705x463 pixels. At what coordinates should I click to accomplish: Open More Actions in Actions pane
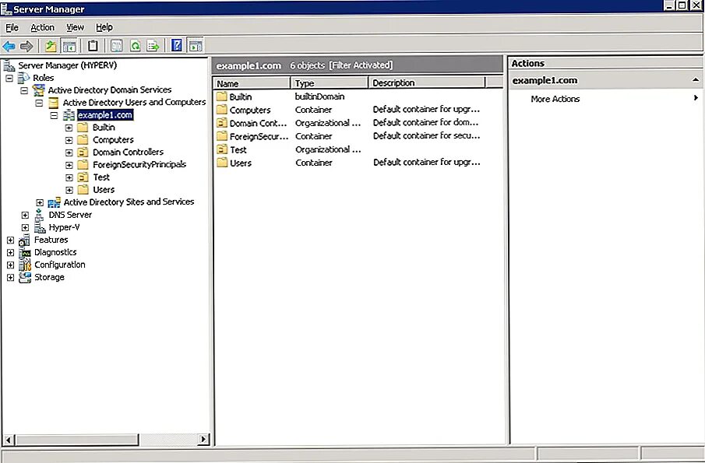555,99
